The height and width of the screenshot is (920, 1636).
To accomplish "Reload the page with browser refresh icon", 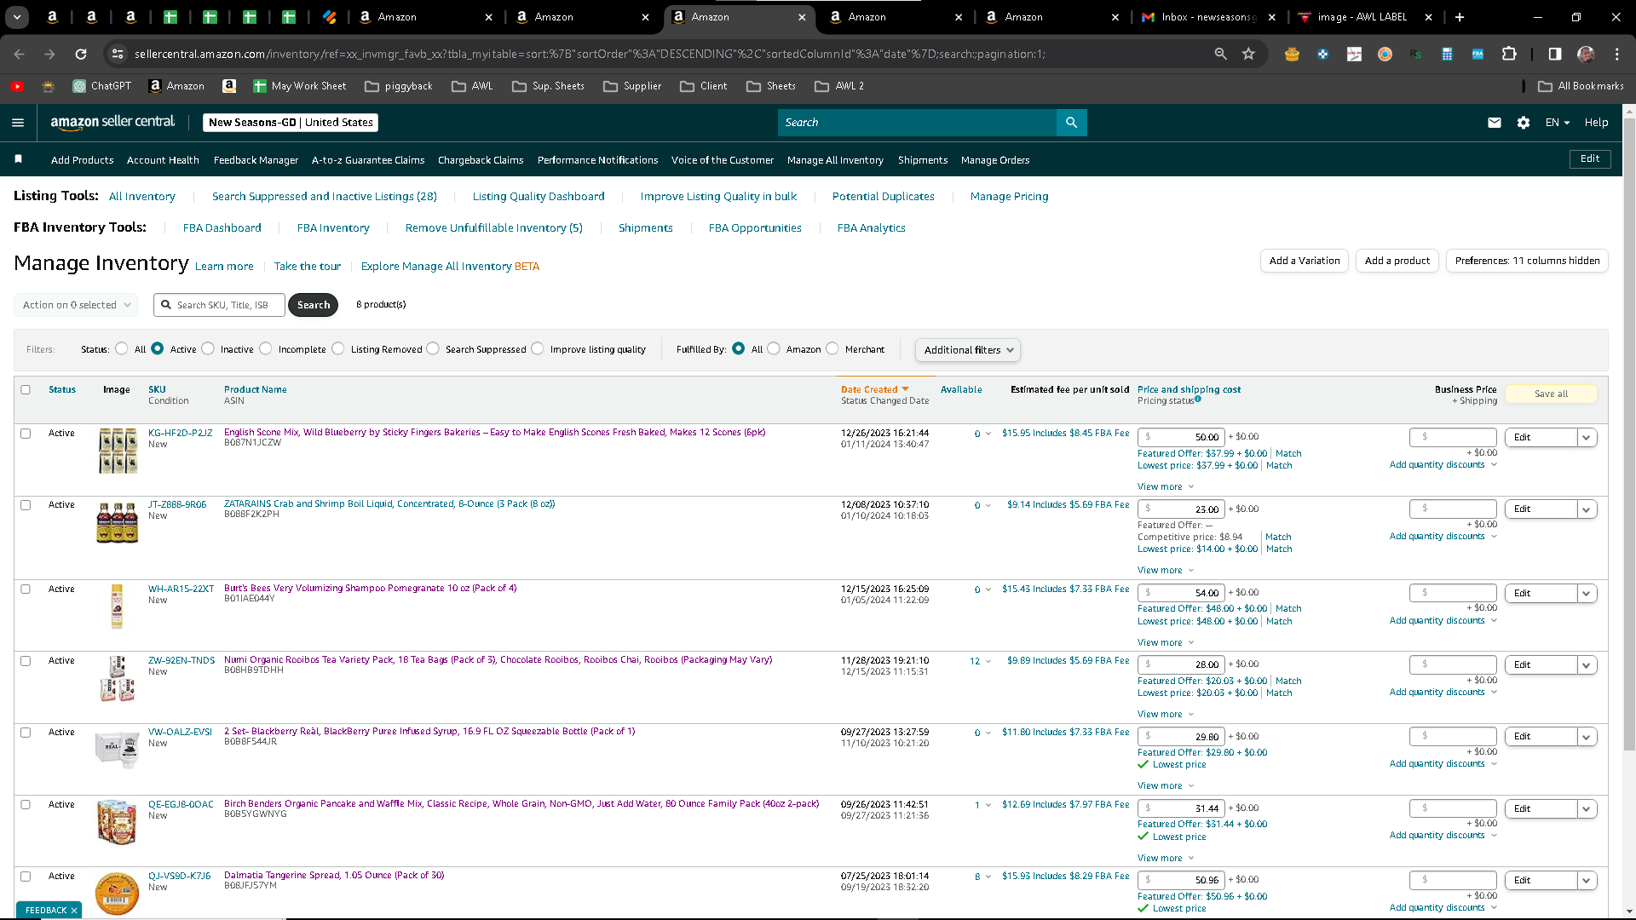I will coord(81,54).
